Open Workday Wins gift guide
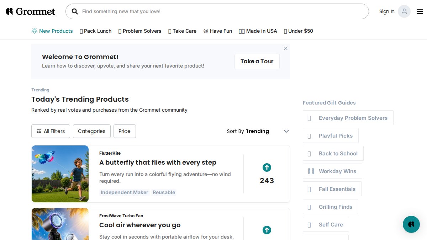 click(x=332, y=171)
